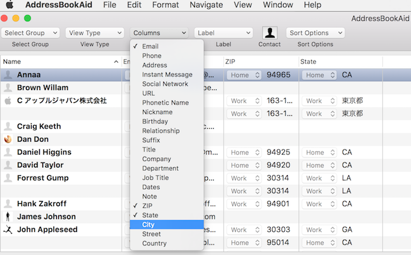Choose Social Network in Columns menu
The image size is (411, 255).
click(167, 84)
